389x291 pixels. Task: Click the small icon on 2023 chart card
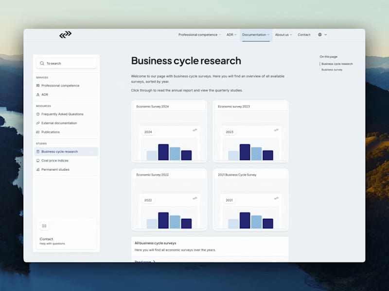(x=276, y=130)
